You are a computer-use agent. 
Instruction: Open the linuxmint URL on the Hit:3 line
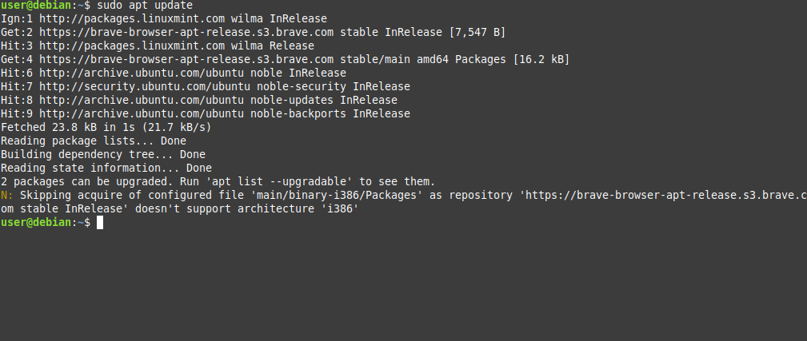(132, 46)
